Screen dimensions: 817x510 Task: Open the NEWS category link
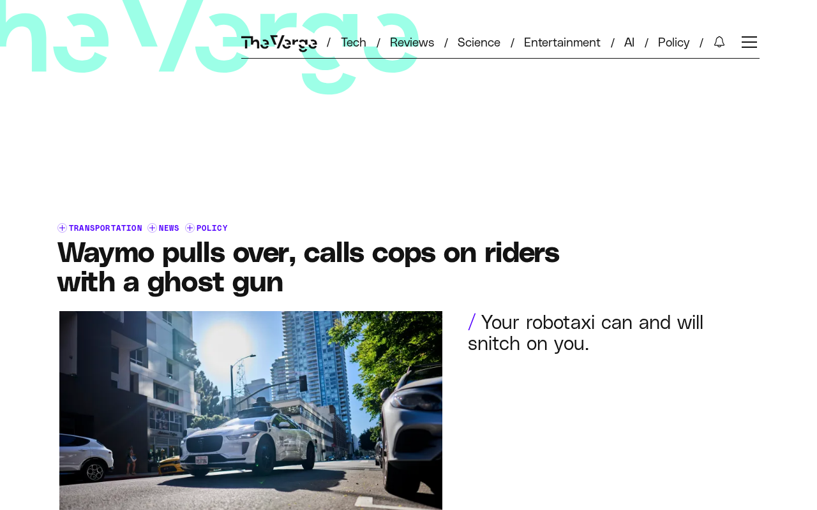click(x=169, y=228)
